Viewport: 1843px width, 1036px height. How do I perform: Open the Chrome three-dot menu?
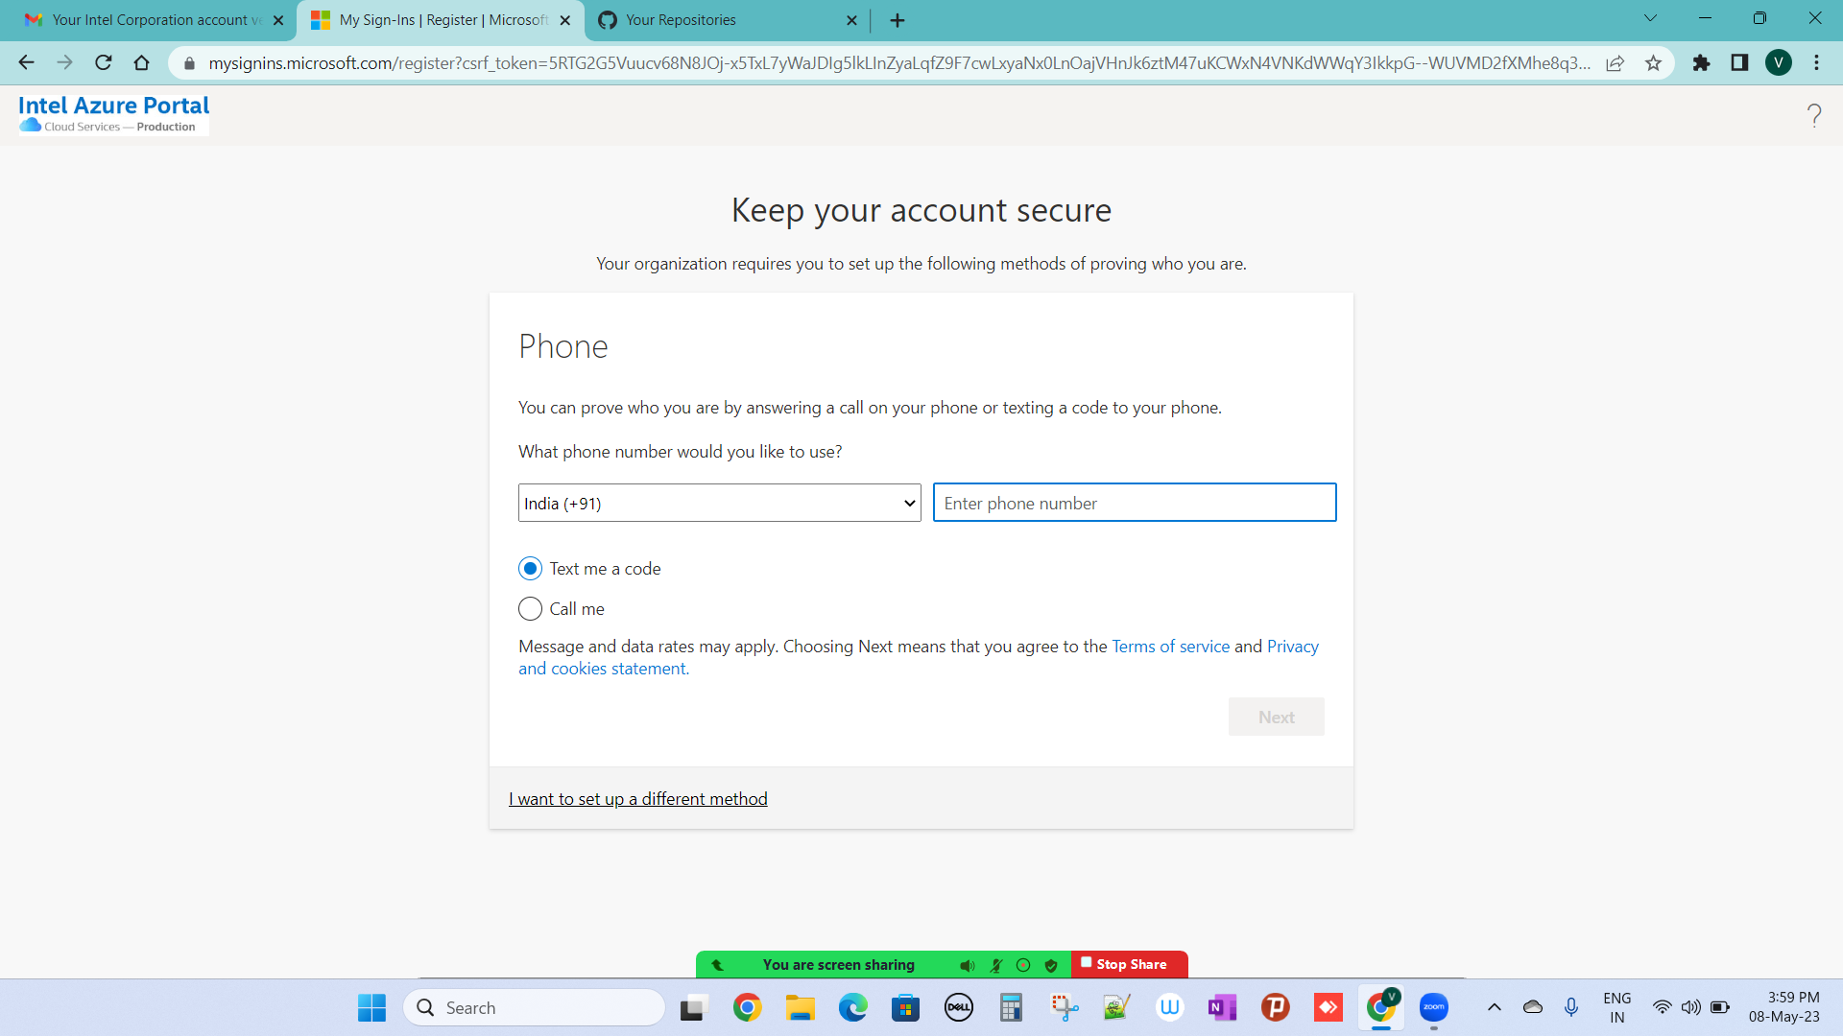click(x=1816, y=63)
